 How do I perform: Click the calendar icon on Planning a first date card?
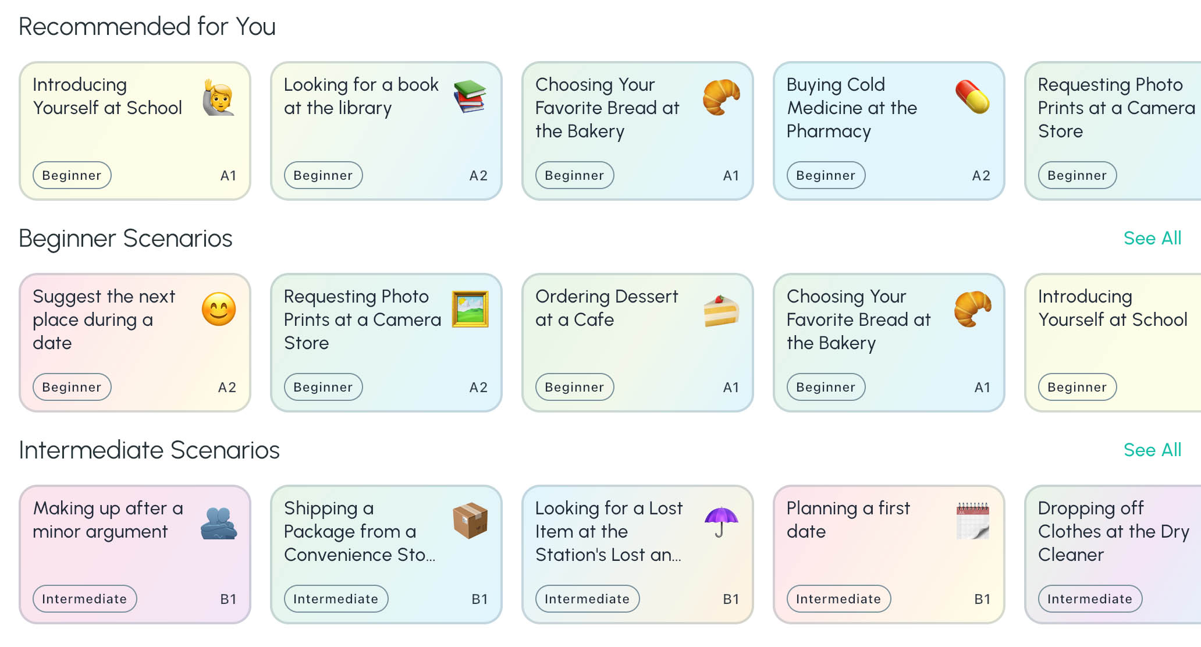click(972, 522)
